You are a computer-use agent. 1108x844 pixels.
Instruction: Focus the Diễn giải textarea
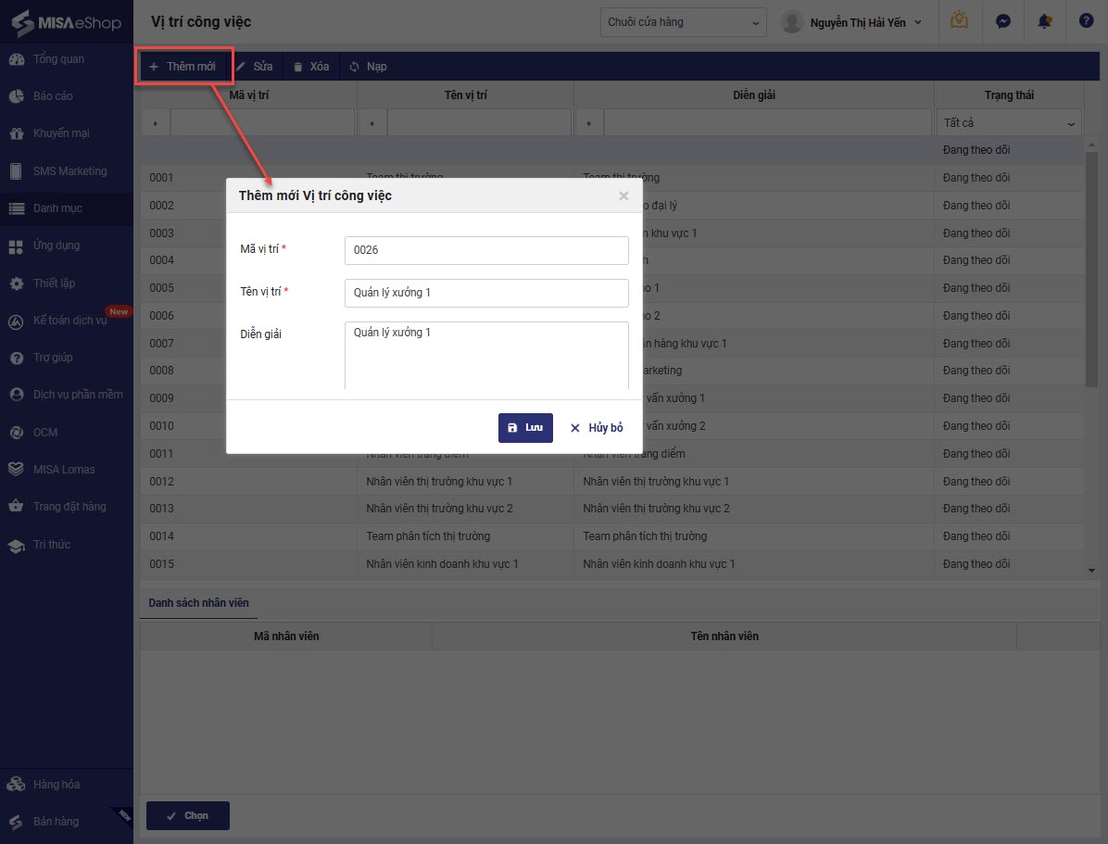(486, 356)
